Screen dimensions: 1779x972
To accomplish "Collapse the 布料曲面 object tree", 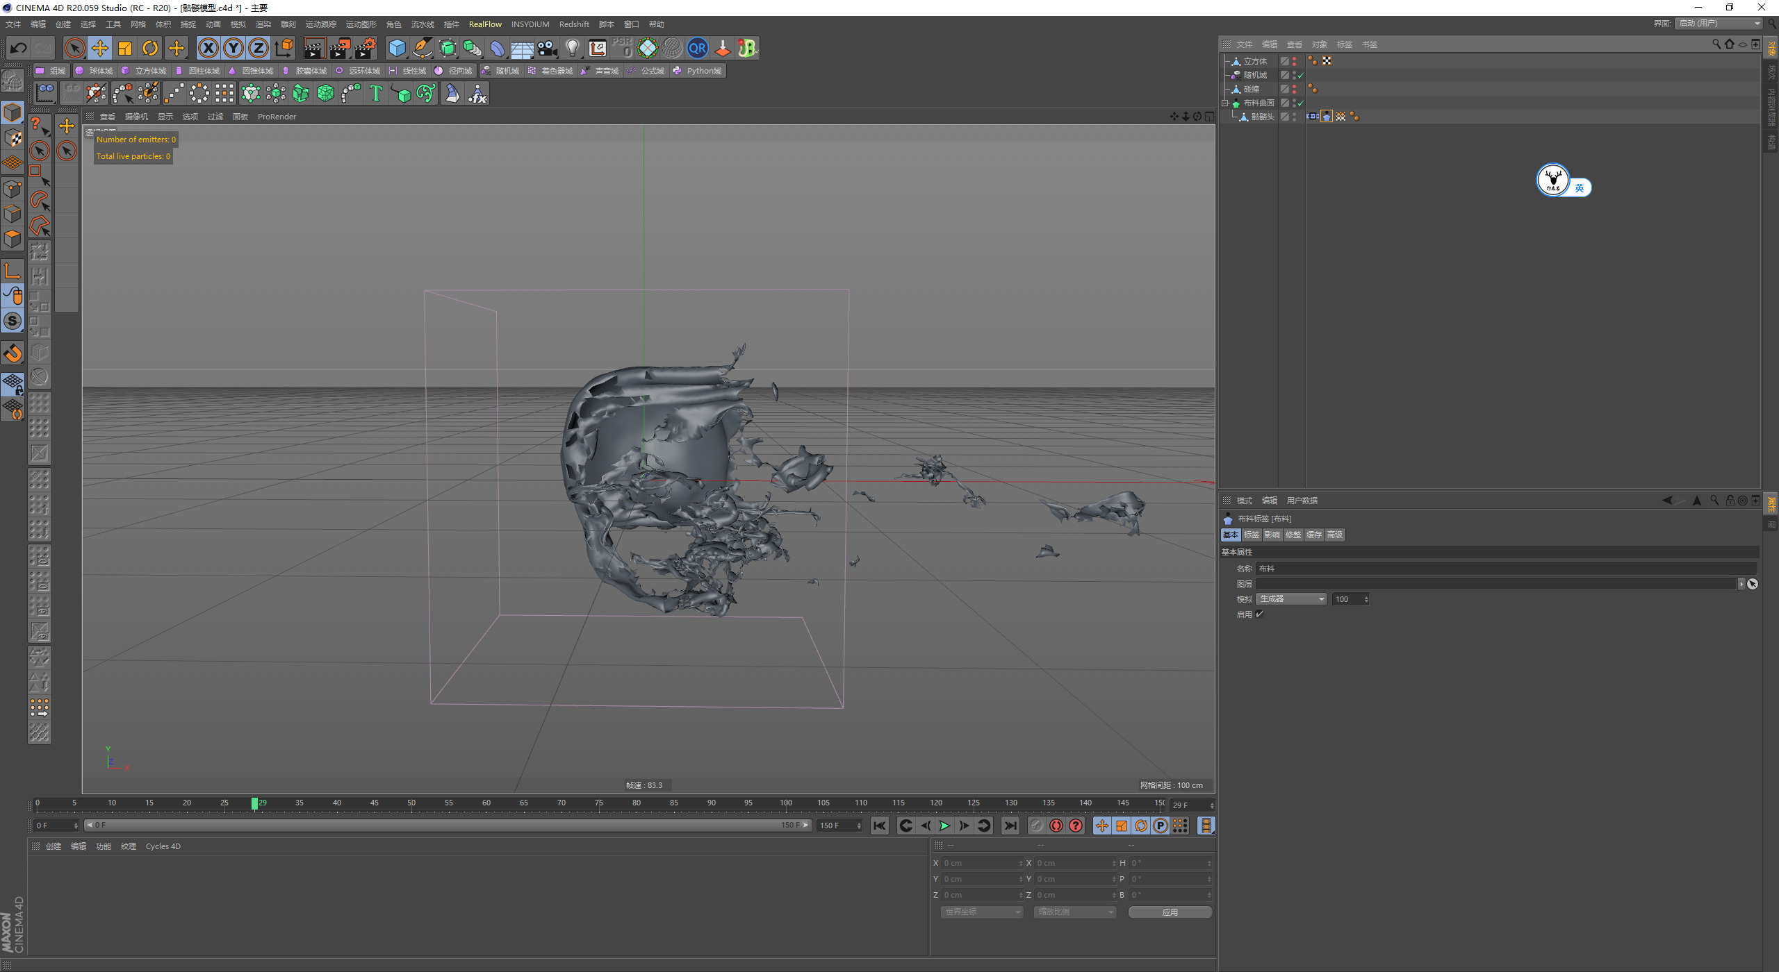I will (1226, 103).
